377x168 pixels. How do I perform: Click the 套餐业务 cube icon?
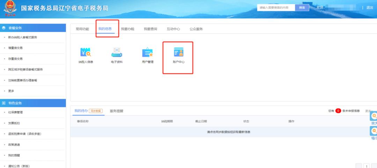tap(3, 28)
